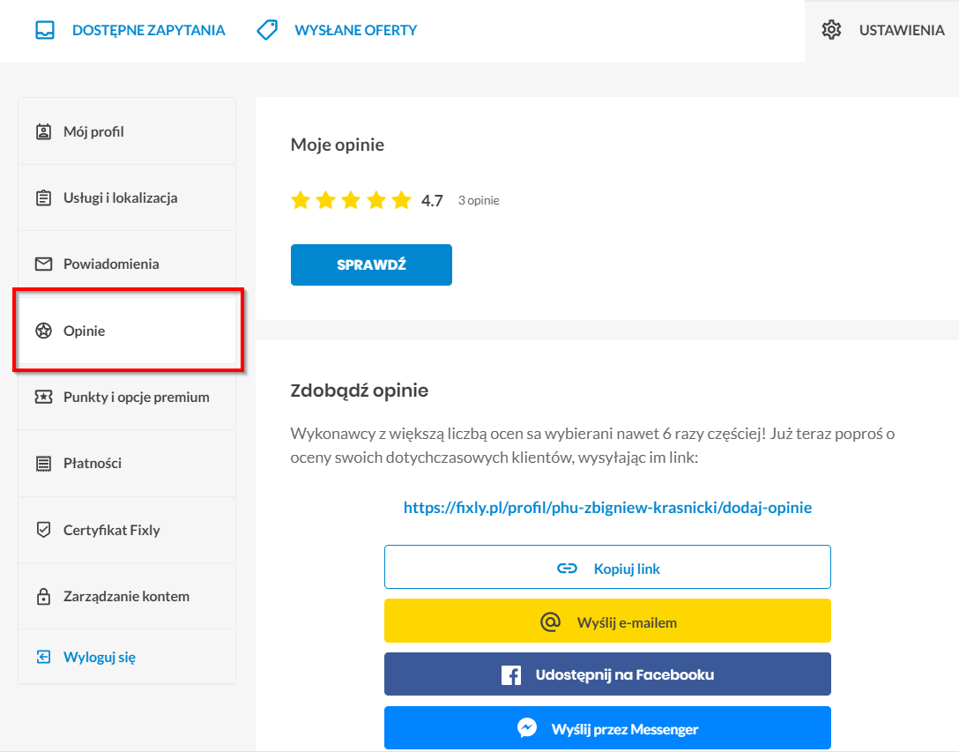The image size is (959, 752).
Task: Select Opinie in the sidebar
Action: click(127, 331)
